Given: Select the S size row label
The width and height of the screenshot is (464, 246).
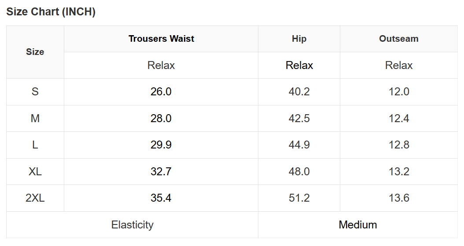Looking at the screenshot, I should 35,91.
